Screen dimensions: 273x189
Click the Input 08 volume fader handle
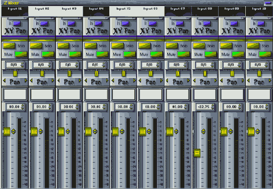(197, 153)
